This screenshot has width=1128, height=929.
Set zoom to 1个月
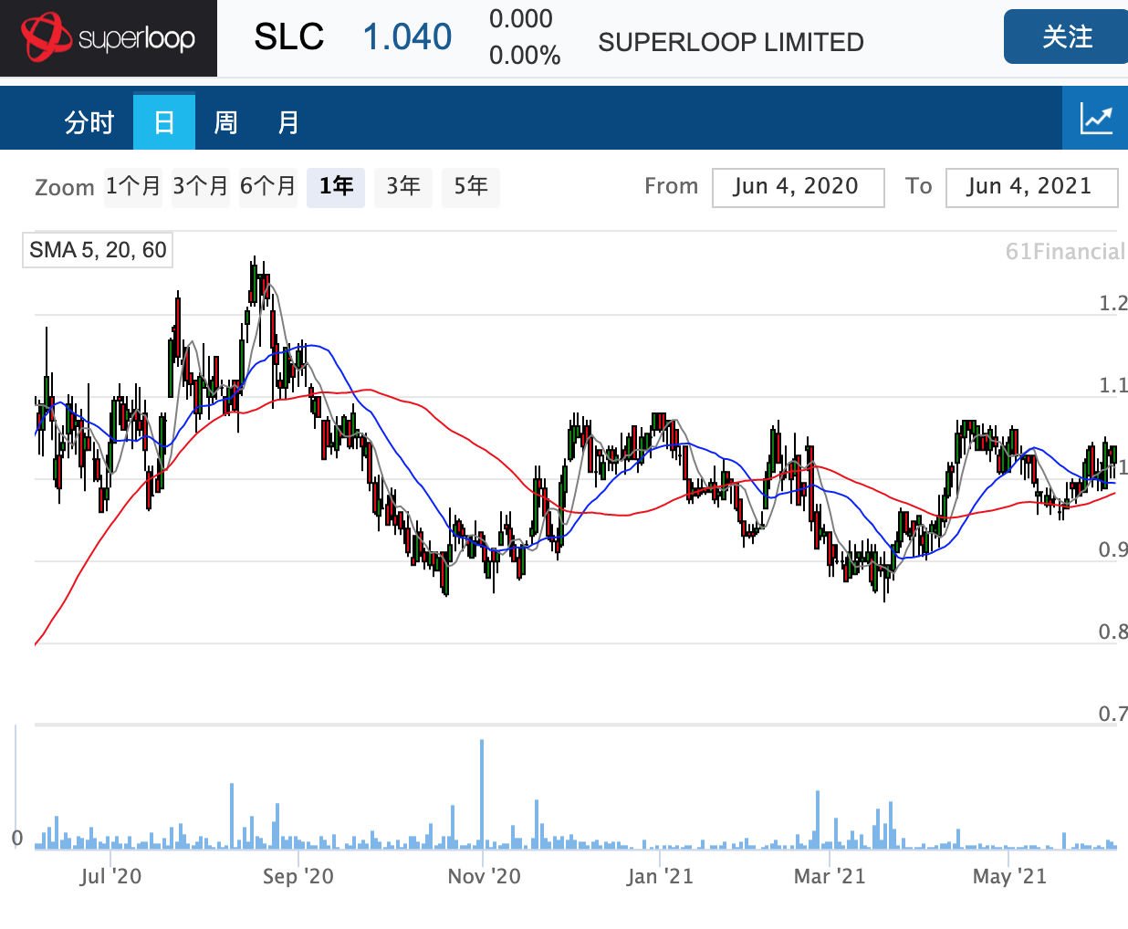(133, 187)
